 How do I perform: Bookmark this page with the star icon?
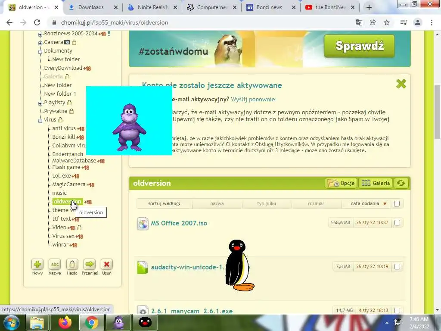[387, 22]
